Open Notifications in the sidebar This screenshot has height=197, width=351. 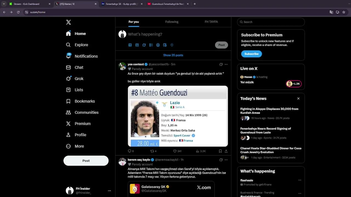click(82, 56)
